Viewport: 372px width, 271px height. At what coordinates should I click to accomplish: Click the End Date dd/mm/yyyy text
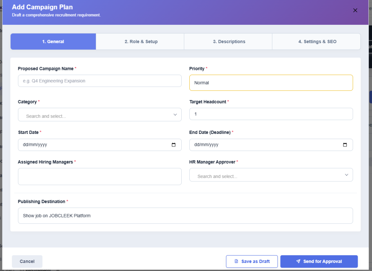(206, 145)
